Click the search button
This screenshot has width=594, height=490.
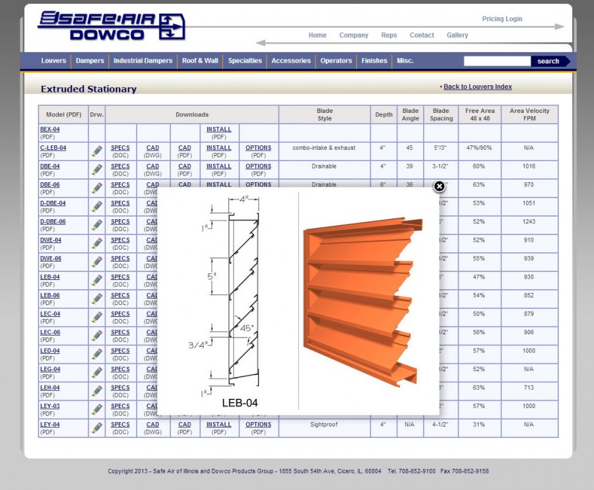[x=548, y=61]
